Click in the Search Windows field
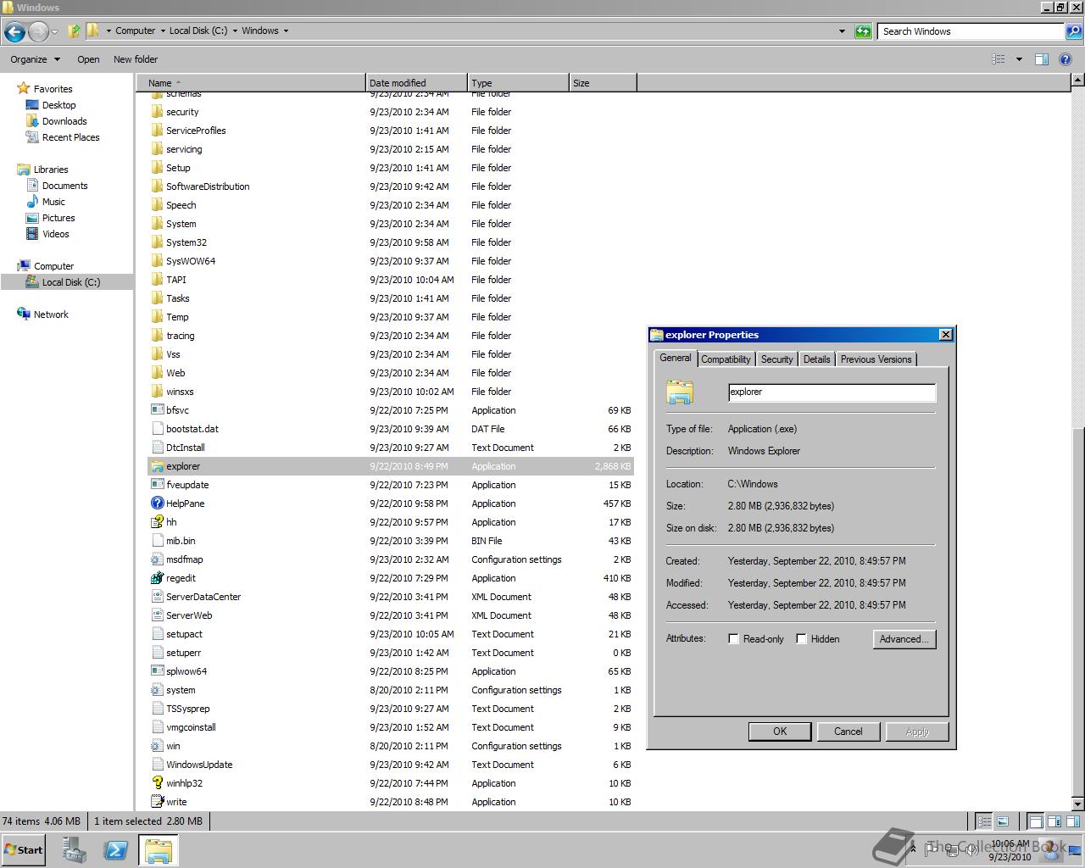Screen dimensions: 1085x868 click(971, 31)
